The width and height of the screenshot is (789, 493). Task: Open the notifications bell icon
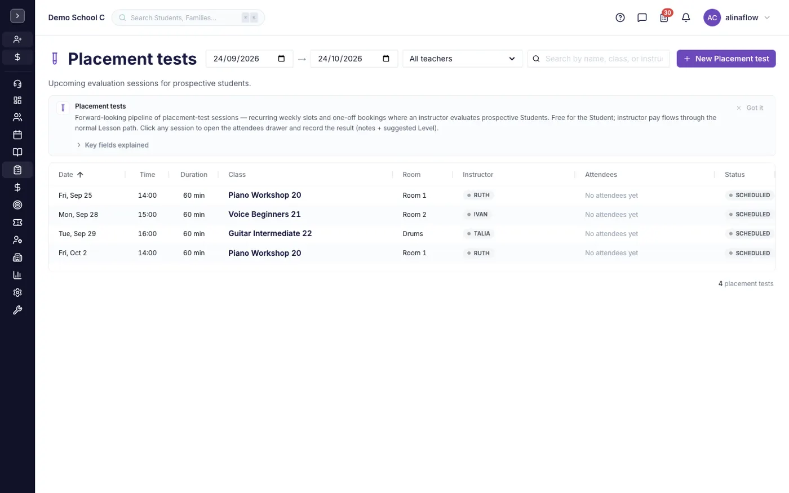686,17
